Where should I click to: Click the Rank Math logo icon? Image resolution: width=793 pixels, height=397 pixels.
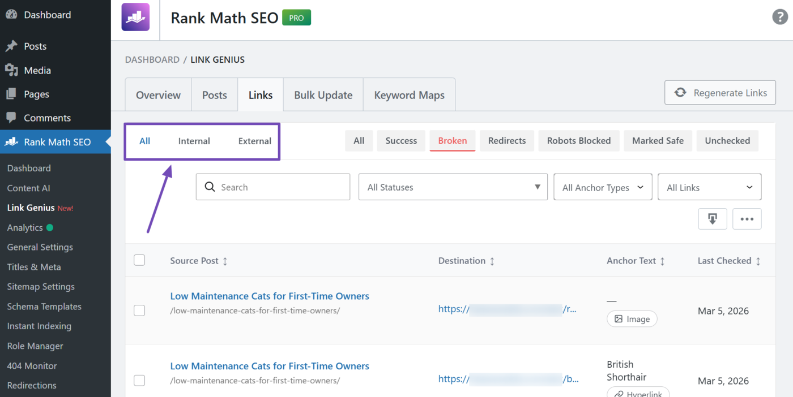coord(135,17)
